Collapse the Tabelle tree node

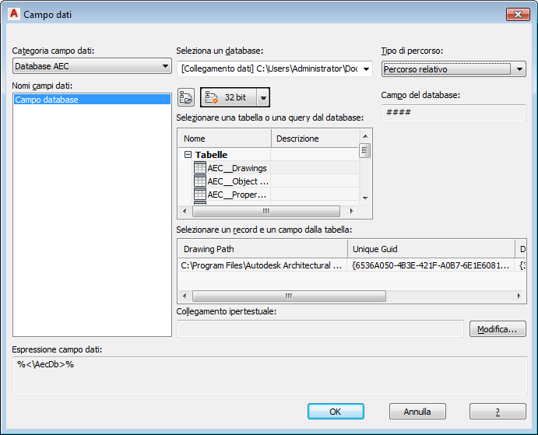coord(188,155)
